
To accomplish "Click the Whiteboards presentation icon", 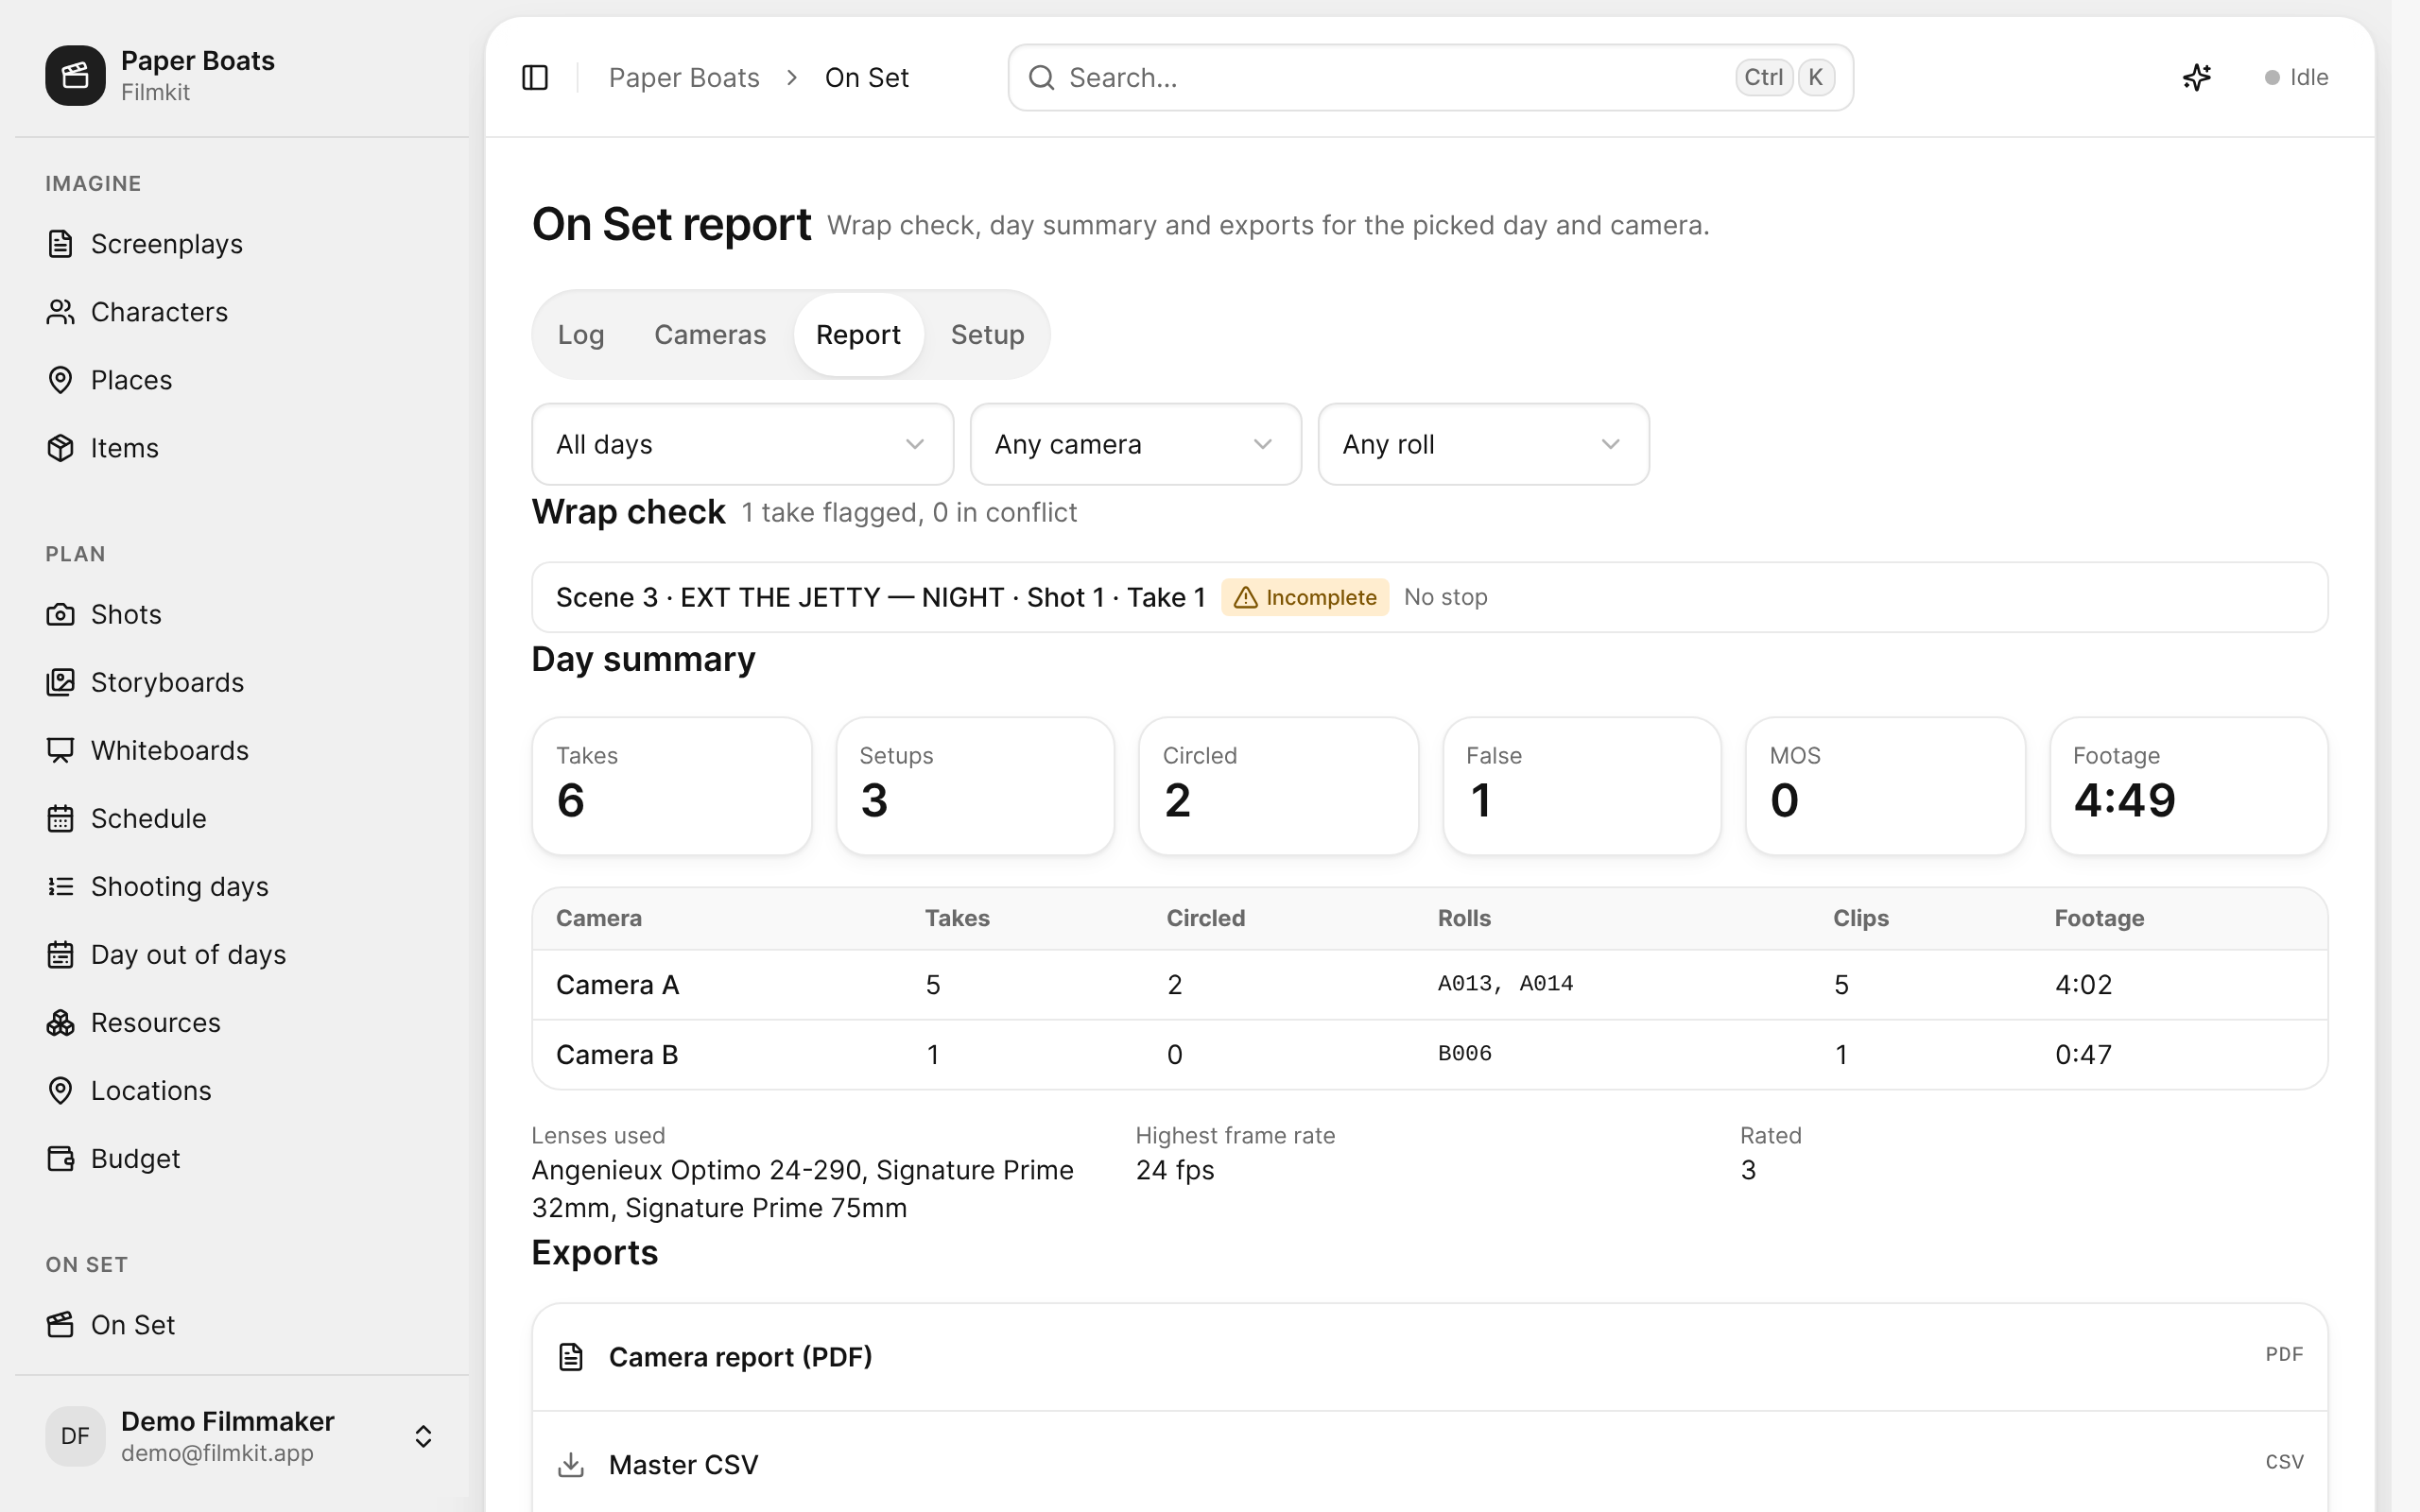I will tap(60, 750).
